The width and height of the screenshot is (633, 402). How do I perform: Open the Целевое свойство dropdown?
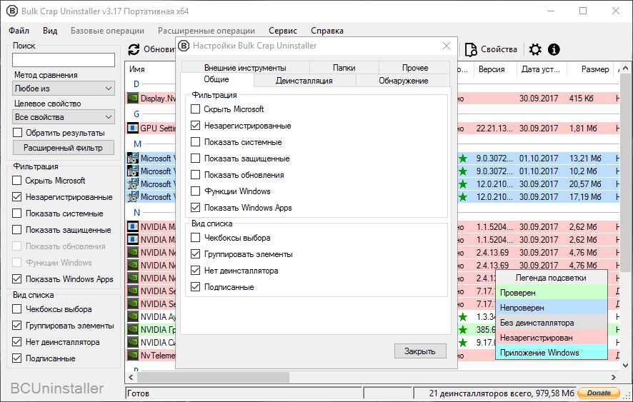pyautogui.click(x=64, y=117)
